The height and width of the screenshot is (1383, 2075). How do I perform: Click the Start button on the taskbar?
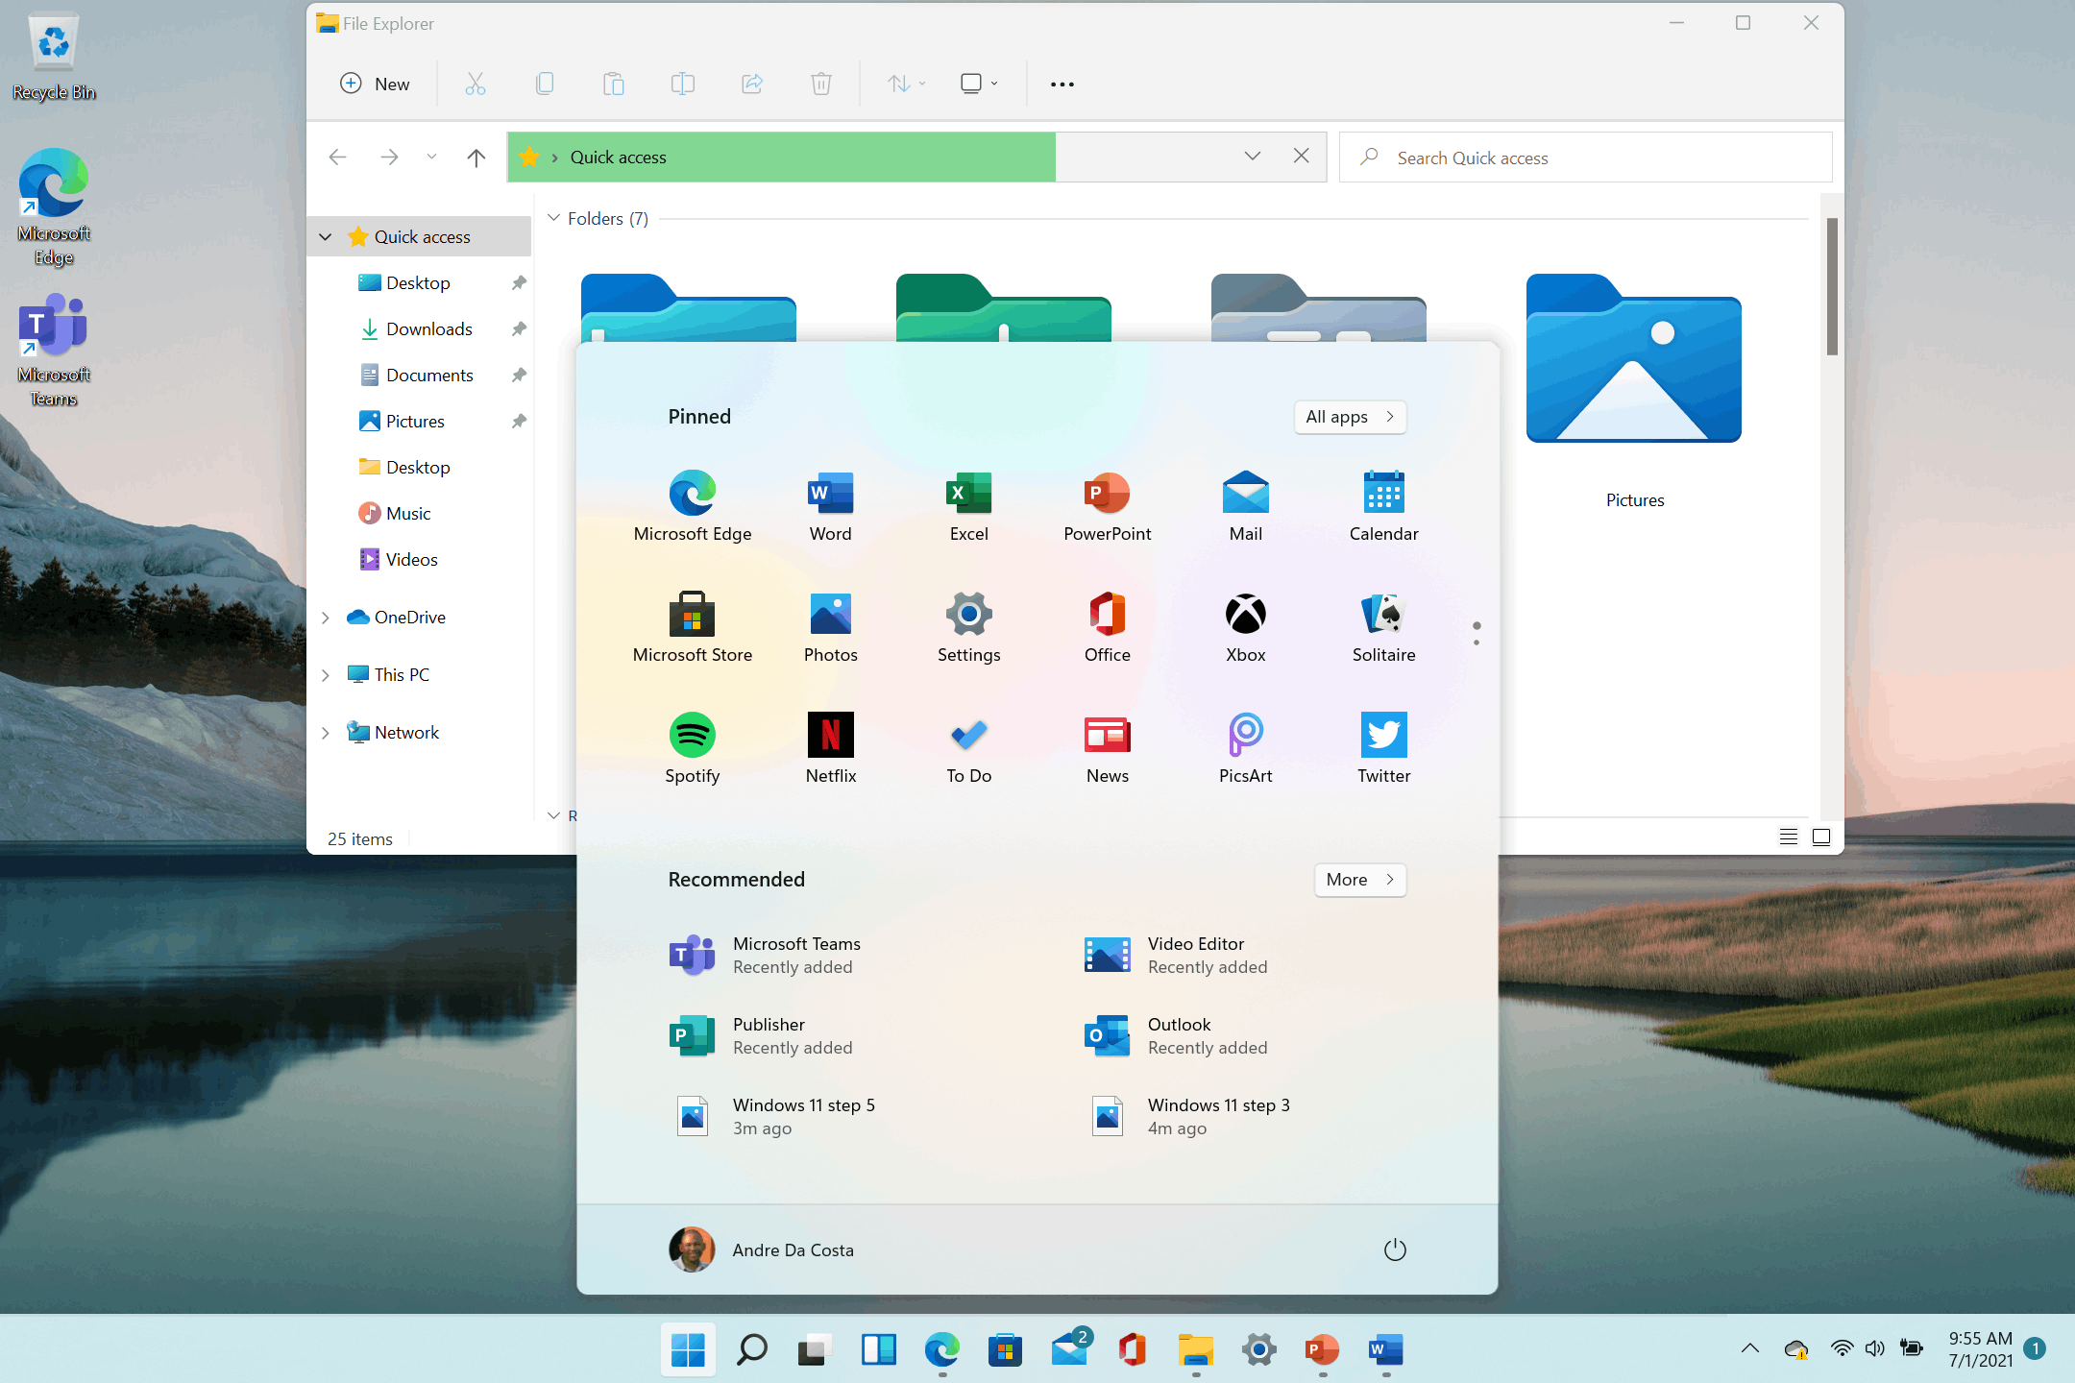688,1349
